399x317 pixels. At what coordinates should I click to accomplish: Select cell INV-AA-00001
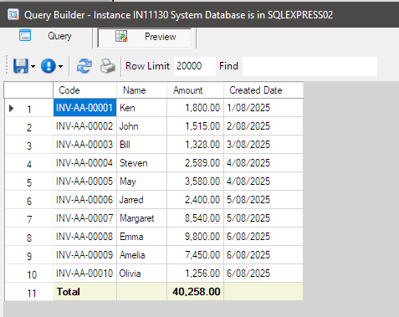[84, 108]
